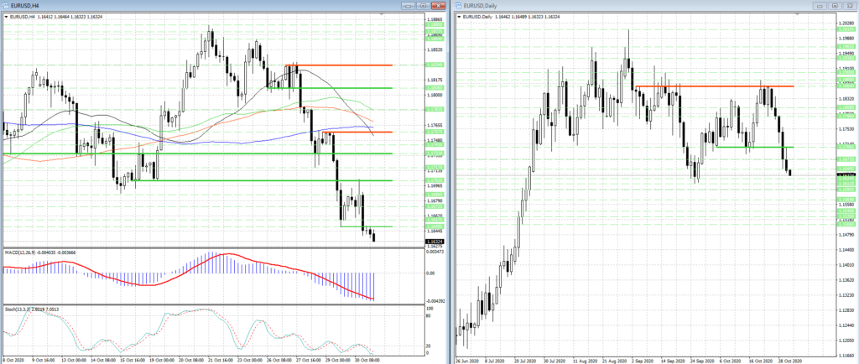Click the 21 Oct 16:00 time label
Screen dimensions: 859x364
point(221,360)
